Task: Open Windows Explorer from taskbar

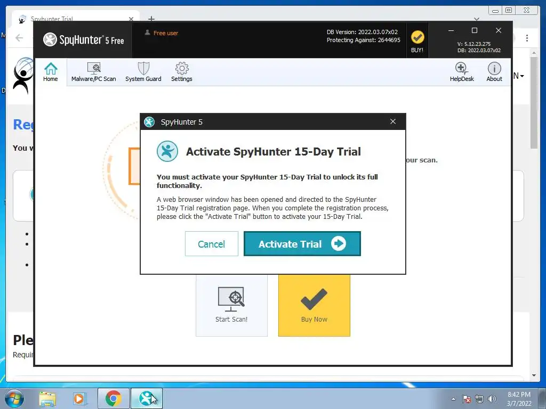Action: click(x=47, y=398)
